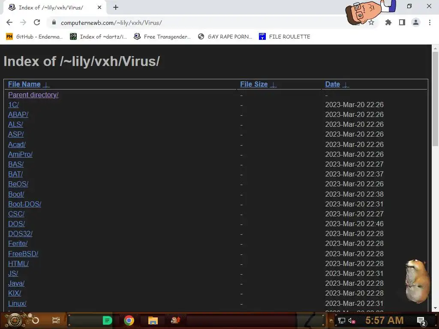Click the descending arrow next to File Name

[46, 85]
